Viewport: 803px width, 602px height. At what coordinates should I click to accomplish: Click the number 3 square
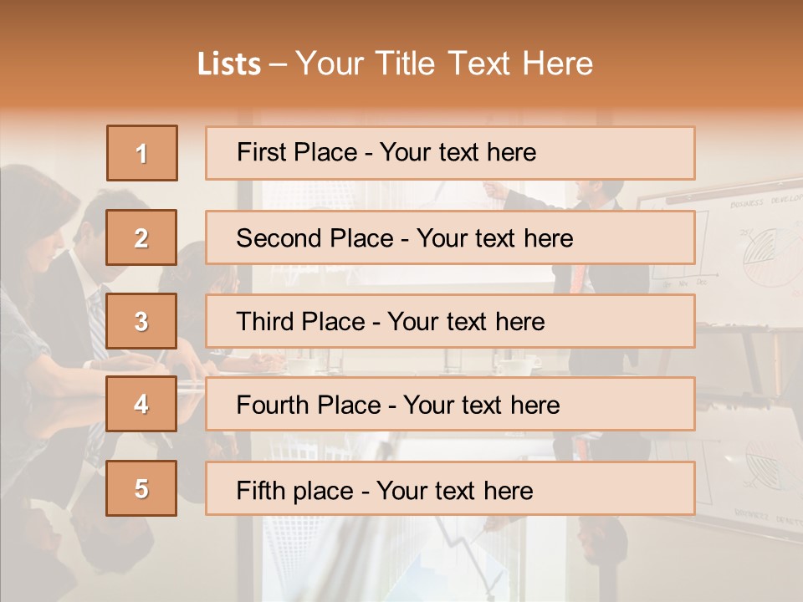click(141, 321)
